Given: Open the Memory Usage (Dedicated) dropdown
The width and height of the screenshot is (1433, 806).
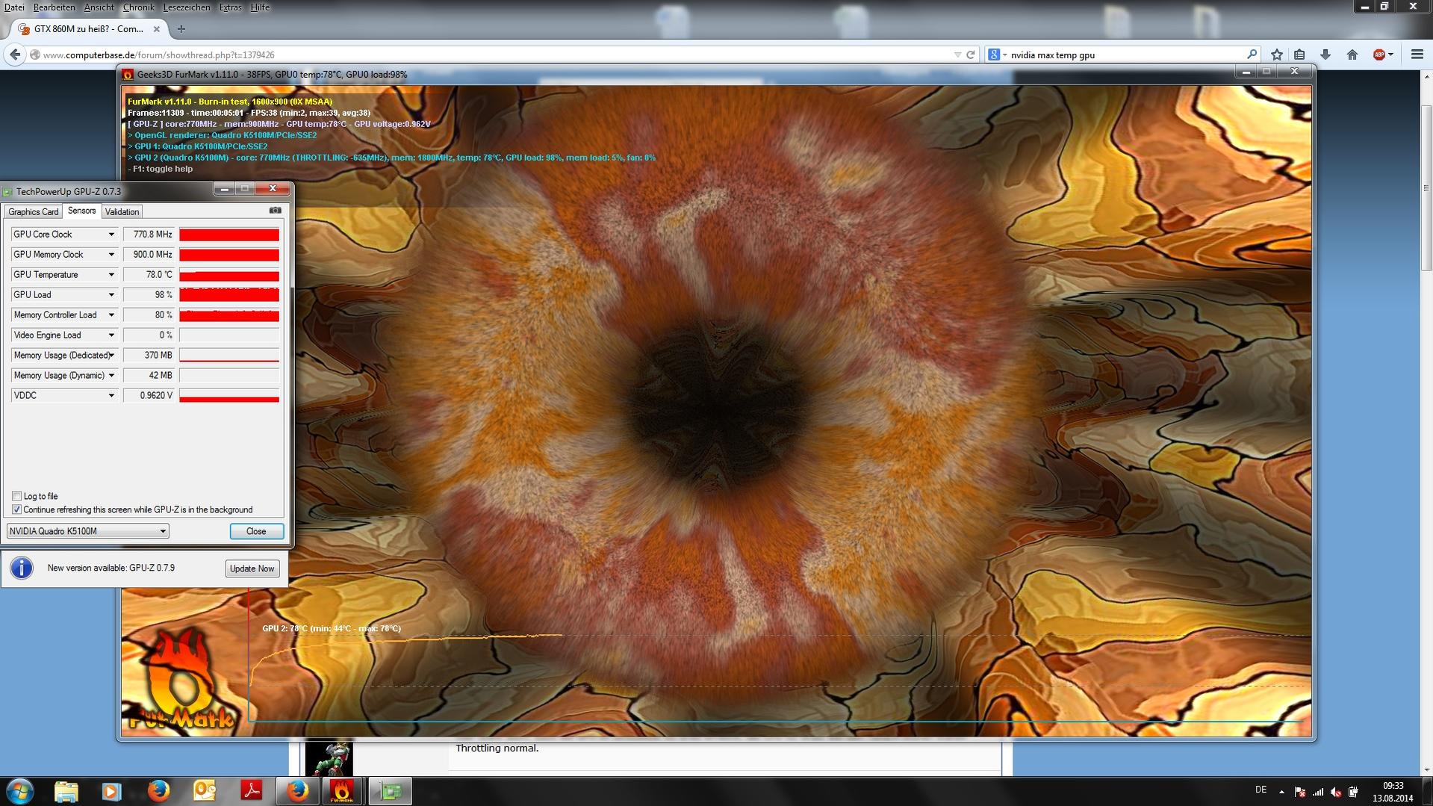Looking at the screenshot, I should click(x=111, y=356).
